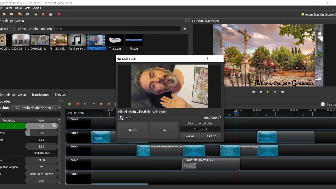Switch to the Efectos tab
Viewport: 336px width, 189px height.
pyautogui.click(x=60, y=94)
